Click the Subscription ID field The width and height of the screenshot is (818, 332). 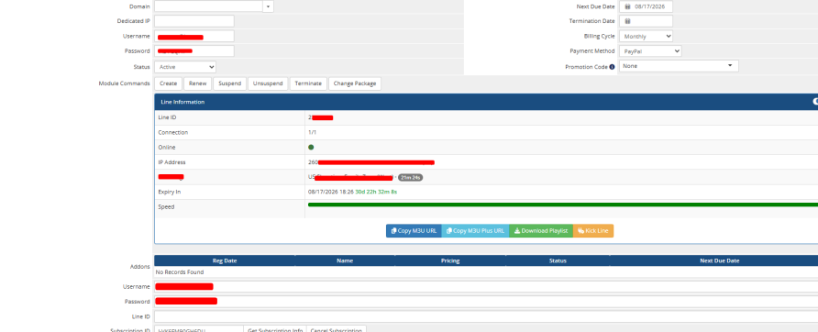tap(199, 330)
